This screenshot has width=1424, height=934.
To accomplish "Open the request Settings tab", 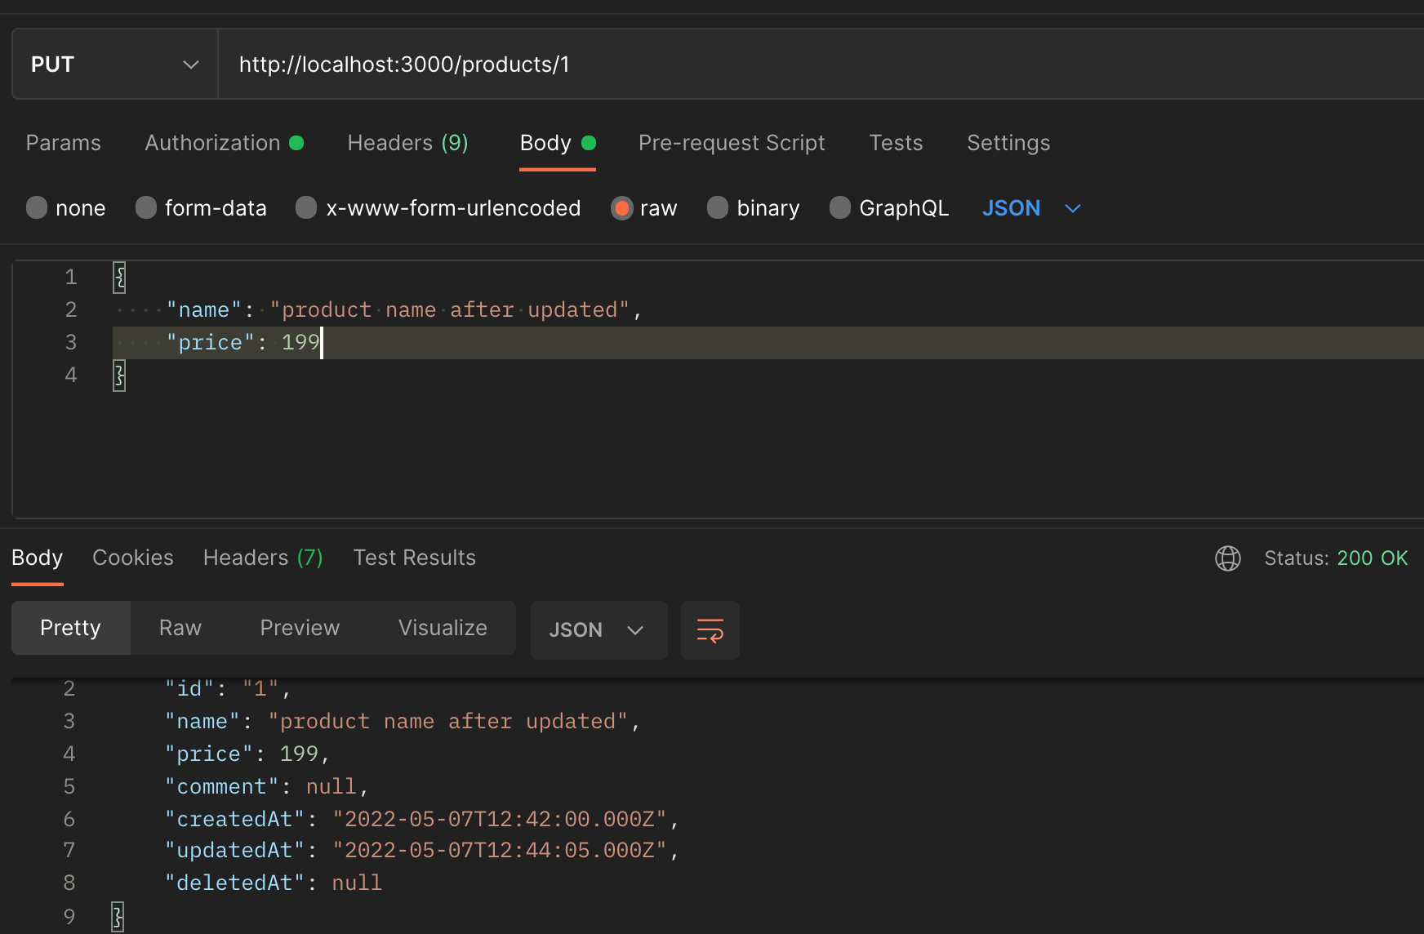I will click(1008, 143).
